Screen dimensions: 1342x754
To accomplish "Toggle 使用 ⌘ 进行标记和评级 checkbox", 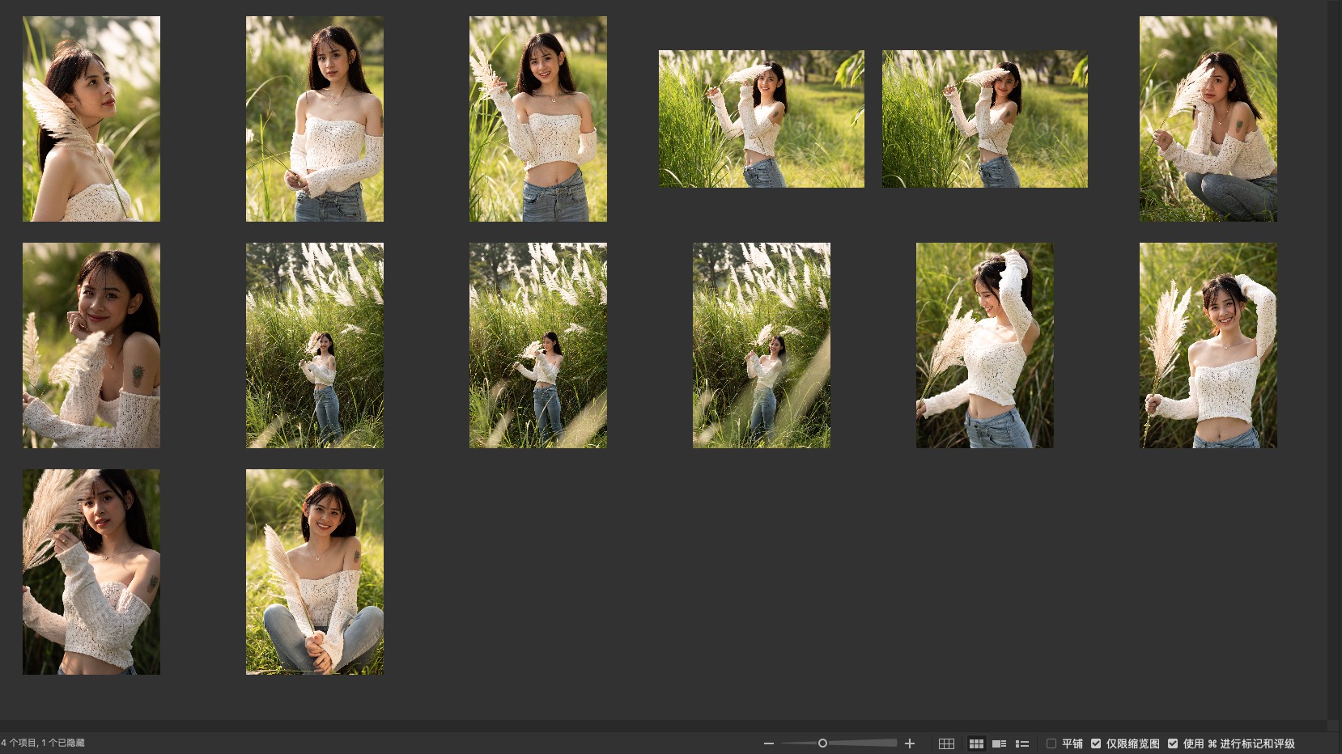I will tap(1173, 743).
